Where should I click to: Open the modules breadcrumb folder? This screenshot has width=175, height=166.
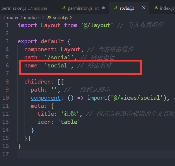pos(32,18)
